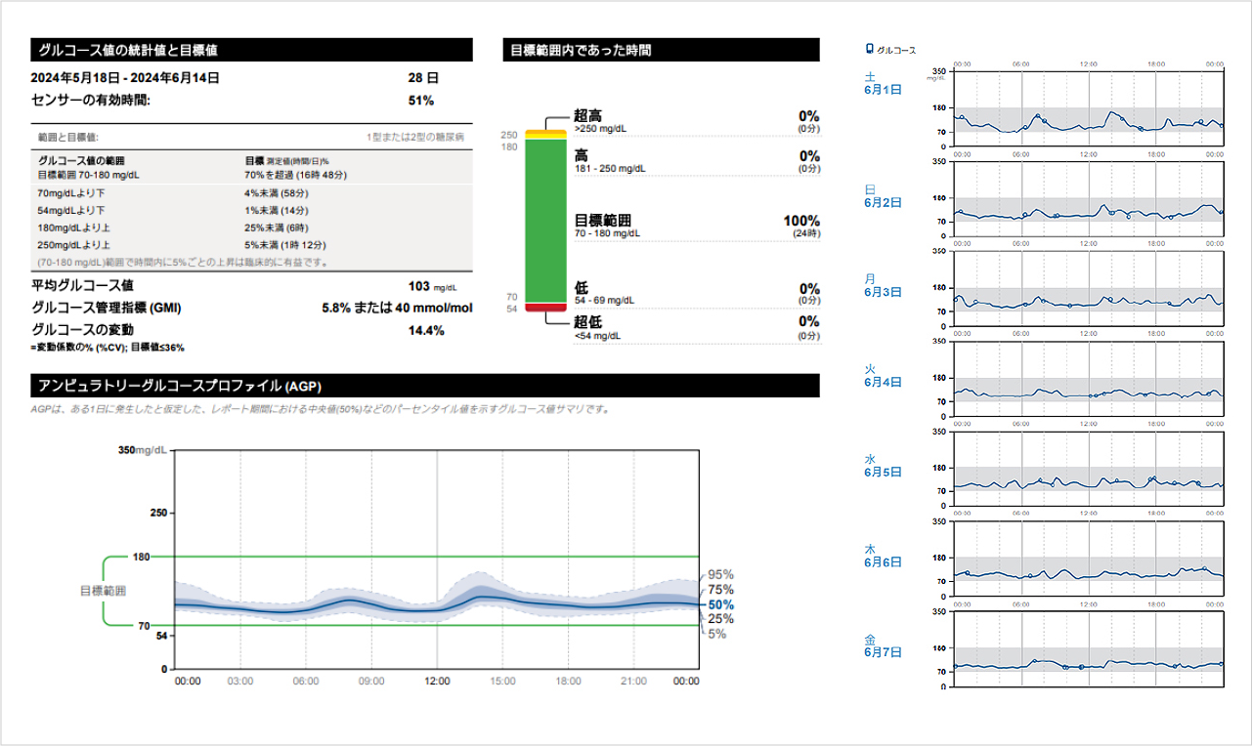This screenshot has width=1253, height=746.
Task: Click the グルコース値の統計値と目標値 section header
Action: [251, 50]
